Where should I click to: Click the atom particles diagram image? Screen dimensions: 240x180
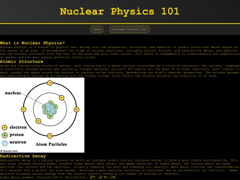(x=42, y=115)
